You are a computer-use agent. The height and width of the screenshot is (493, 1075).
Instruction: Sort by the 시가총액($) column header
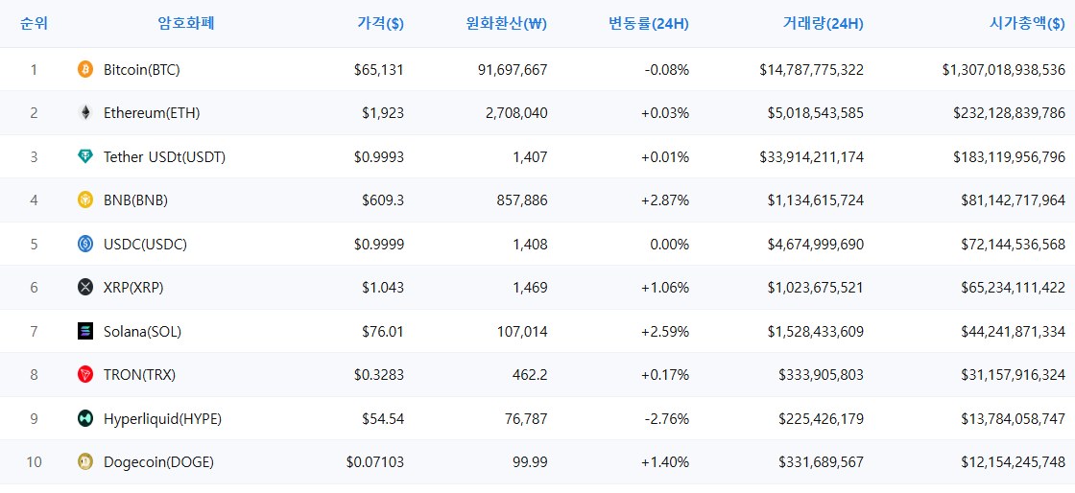(x=1028, y=23)
